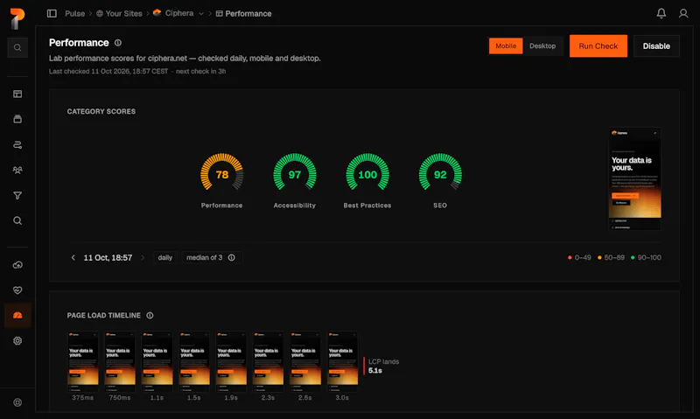Click the CATEGORY SCORES heading
This screenshot has height=419, width=700.
point(101,112)
